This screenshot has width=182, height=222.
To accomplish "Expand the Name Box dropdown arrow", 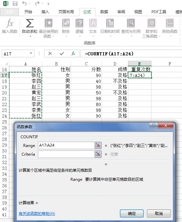I will tap(31, 53).
